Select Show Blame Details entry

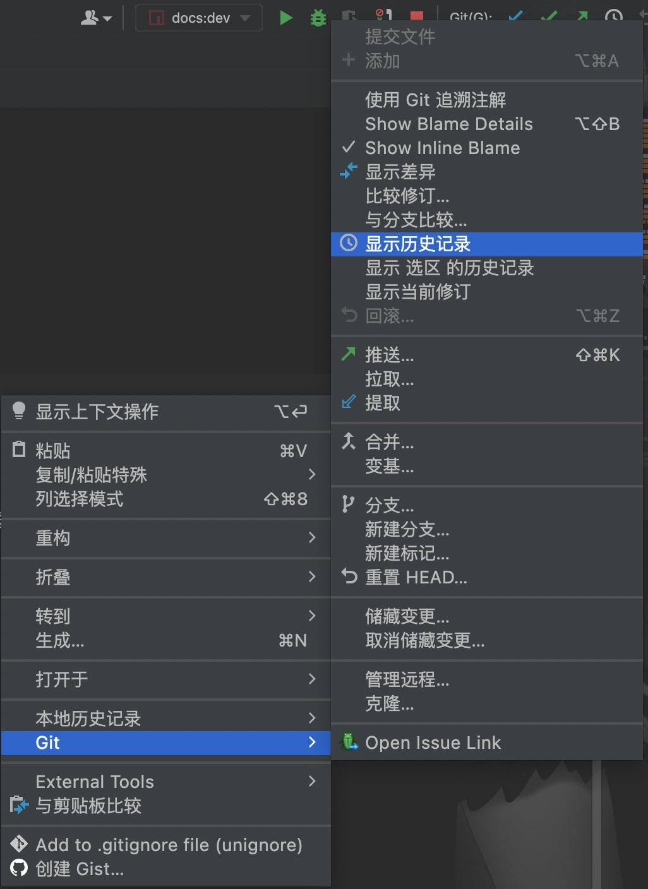click(487, 124)
